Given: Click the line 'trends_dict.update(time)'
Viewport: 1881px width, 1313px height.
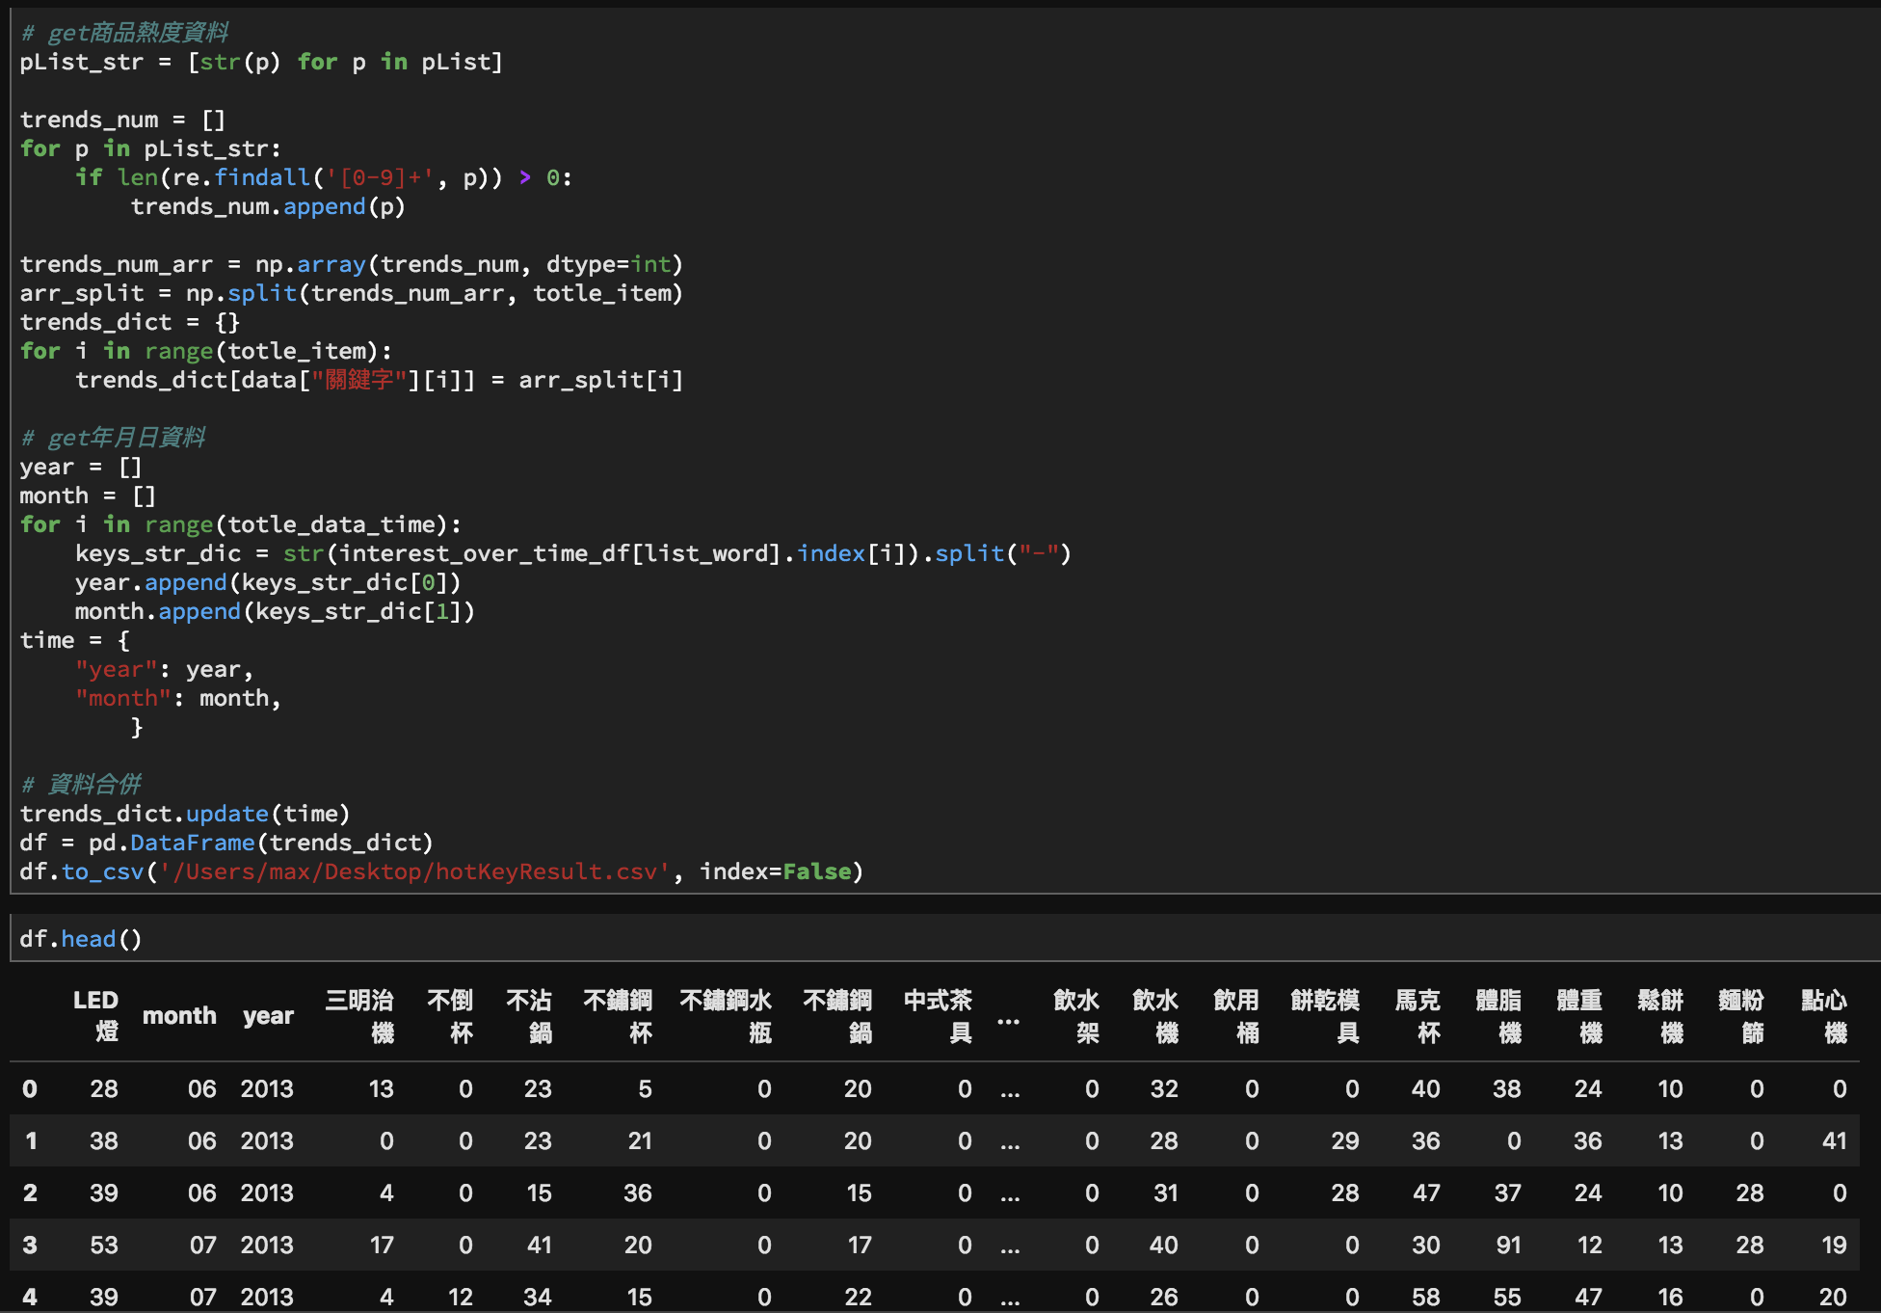Looking at the screenshot, I should [185, 814].
